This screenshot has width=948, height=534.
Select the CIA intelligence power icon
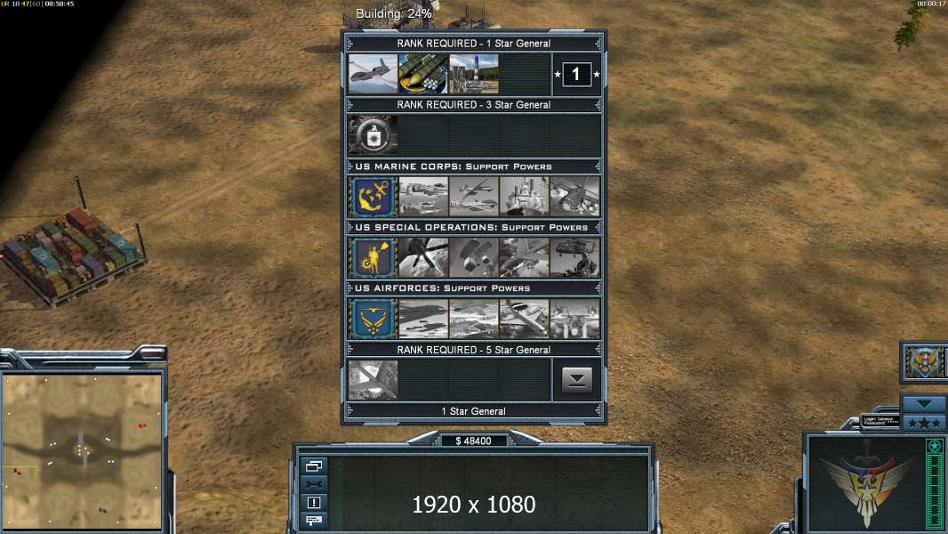[373, 135]
